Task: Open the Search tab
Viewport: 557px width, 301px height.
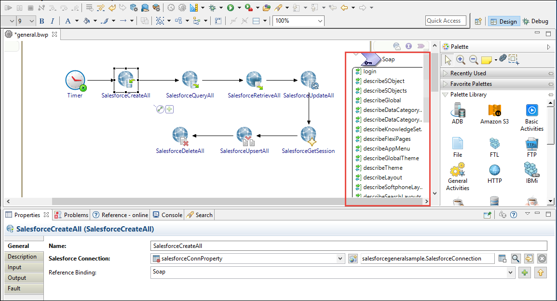Action: point(200,215)
